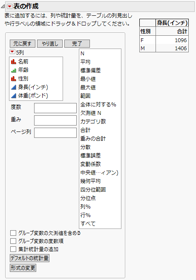Enable 集計統計量の追加 checkbox
The width and height of the screenshot is (196, 280).
(13, 249)
